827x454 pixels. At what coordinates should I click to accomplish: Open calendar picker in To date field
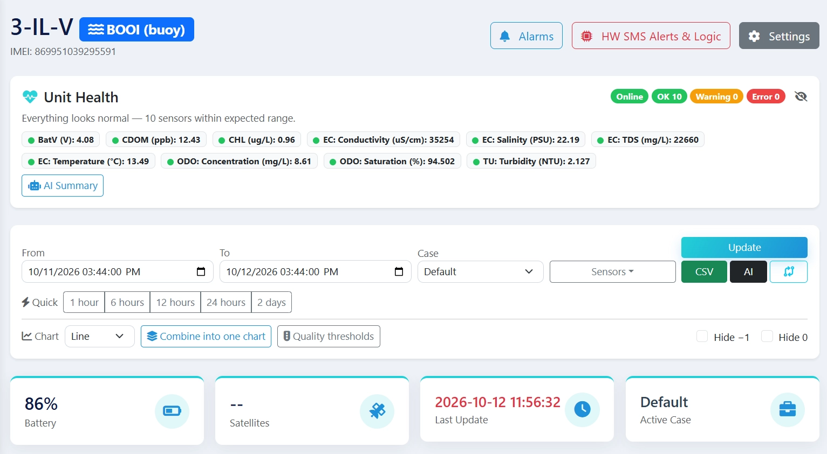[399, 271]
